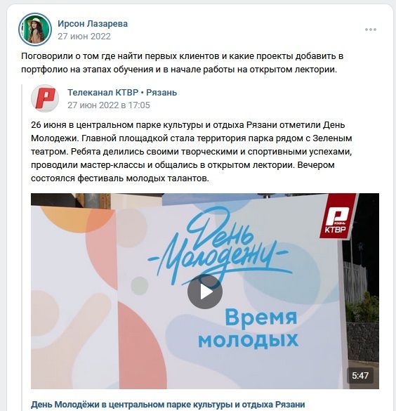Click the КТВР watermark logo in the video
This screenshot has width=396, height=411.
click(338, 216)
